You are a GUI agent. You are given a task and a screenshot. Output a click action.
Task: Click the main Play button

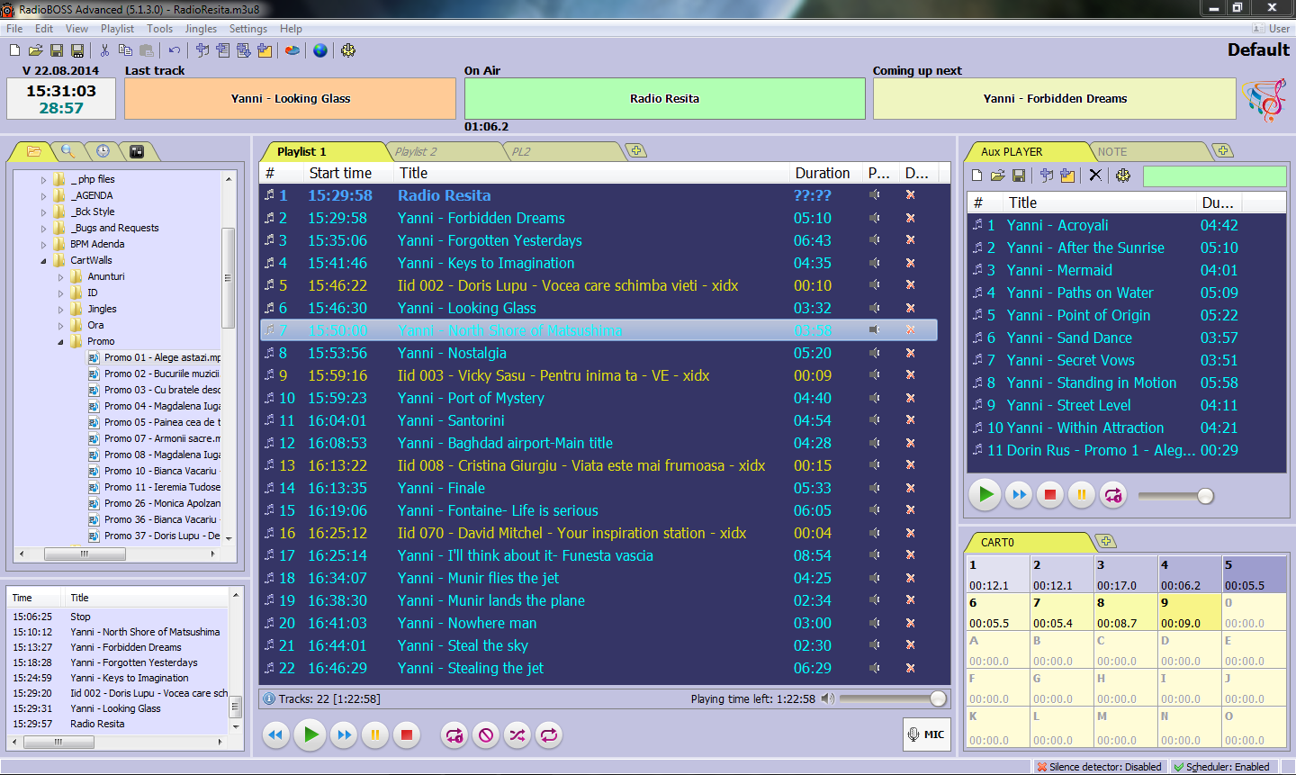click(x=310, y=735)
